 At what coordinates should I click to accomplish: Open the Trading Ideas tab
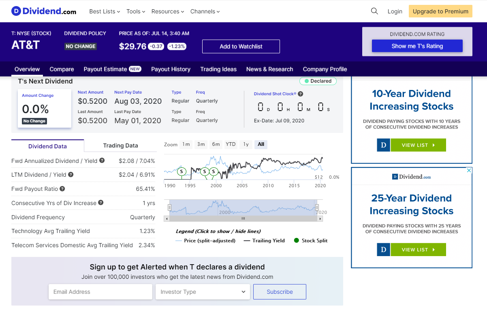coord(218,69)
